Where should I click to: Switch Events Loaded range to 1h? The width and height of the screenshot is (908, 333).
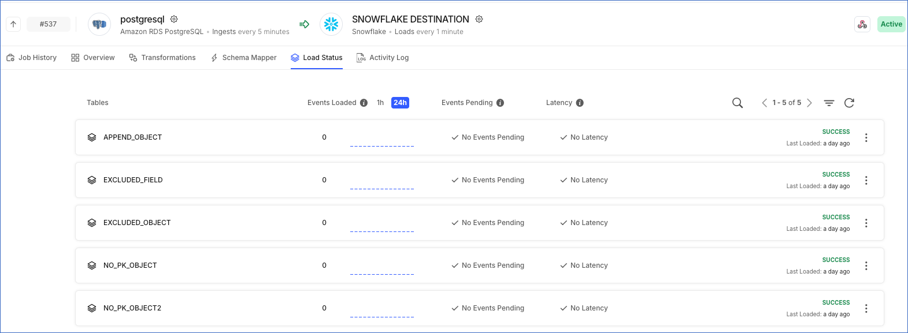point(380,103)
